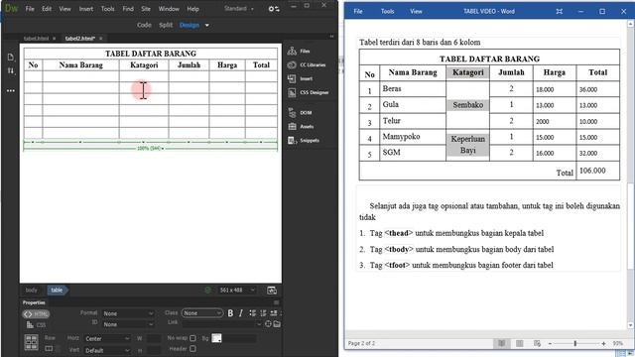This screenshot has width=635, height=357.
Task: Open the CSS Designer panel
Action: click(x=309, y=92)
